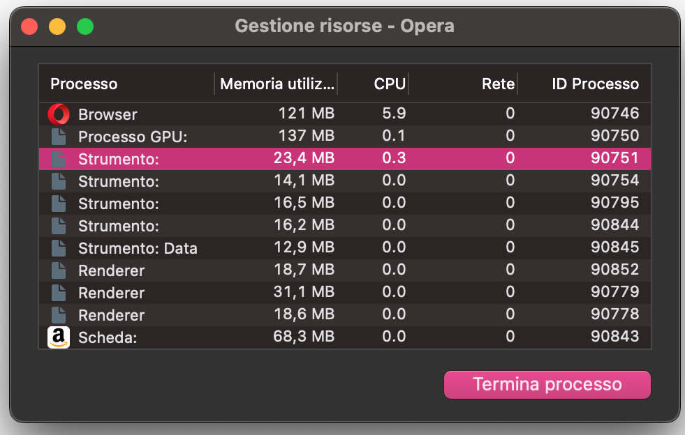Screen dimensions: 685x435
Task: Click the document icon beside Processo GPU
Action: coord(59,136)
